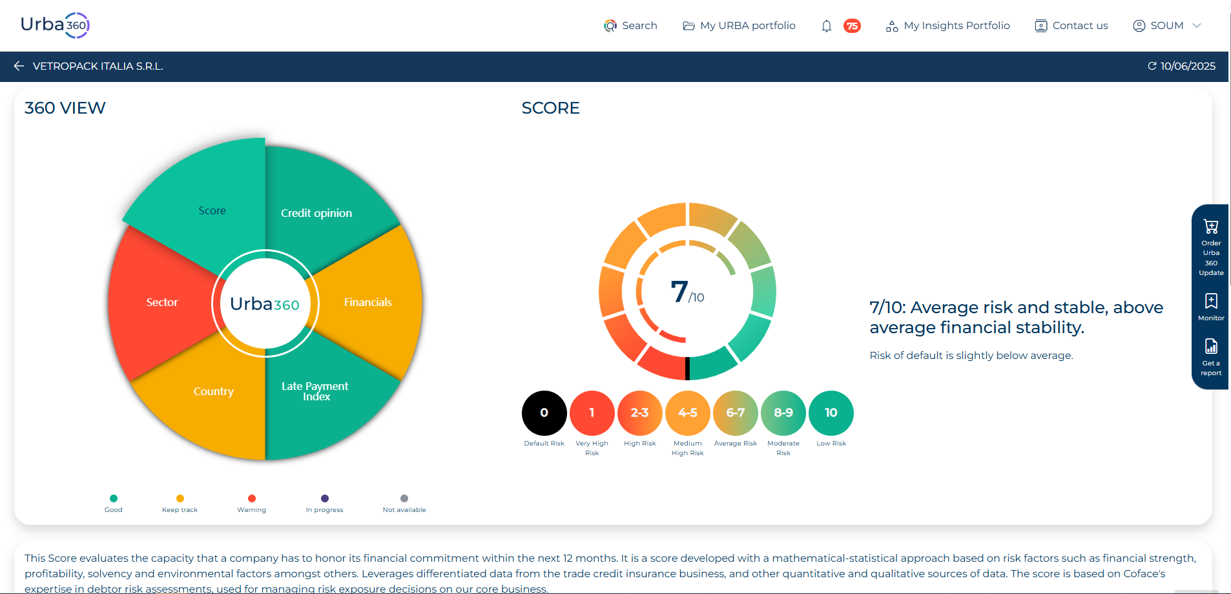Click the 10 Low Risk circle
The width and height of the screenshot is (1231, 594).
[x=831, y=413]
